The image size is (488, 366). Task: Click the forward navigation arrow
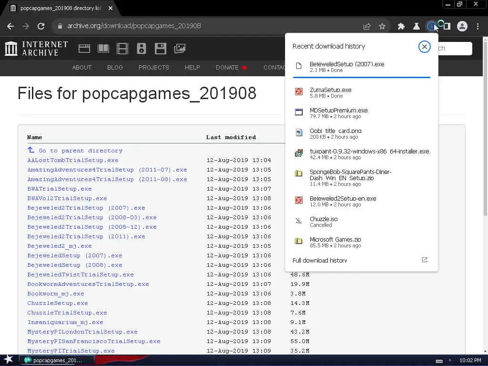tap(26, 26)
